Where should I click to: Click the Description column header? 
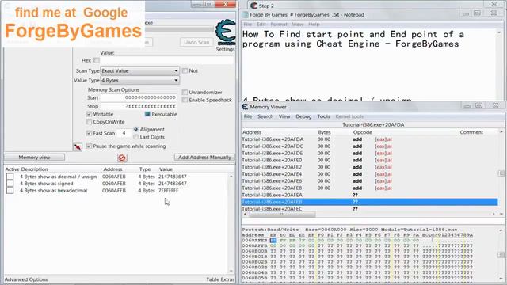[34, 169]
